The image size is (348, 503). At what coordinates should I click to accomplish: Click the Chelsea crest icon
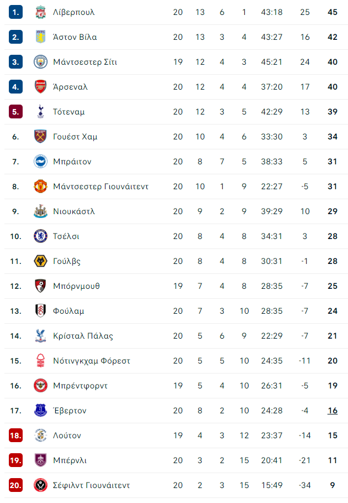tap(41, 236)
